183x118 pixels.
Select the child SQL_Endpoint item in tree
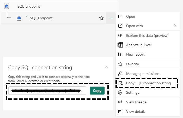coord(41,18)
